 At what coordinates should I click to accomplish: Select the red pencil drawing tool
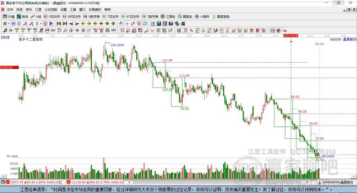[5, 31]
